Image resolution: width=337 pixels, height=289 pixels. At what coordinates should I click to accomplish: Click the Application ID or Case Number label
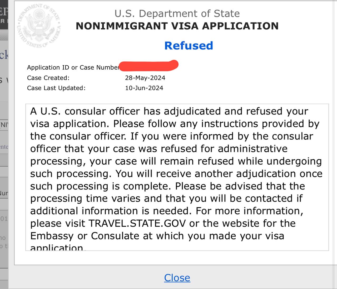point(73,67)
